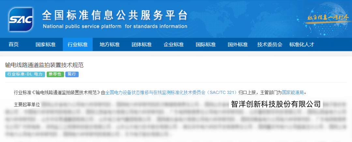Viewport: 352px width, 142px height.
Task: Click the title 输电线路通道监拍装置技术规范
Action: coord(44,65)
